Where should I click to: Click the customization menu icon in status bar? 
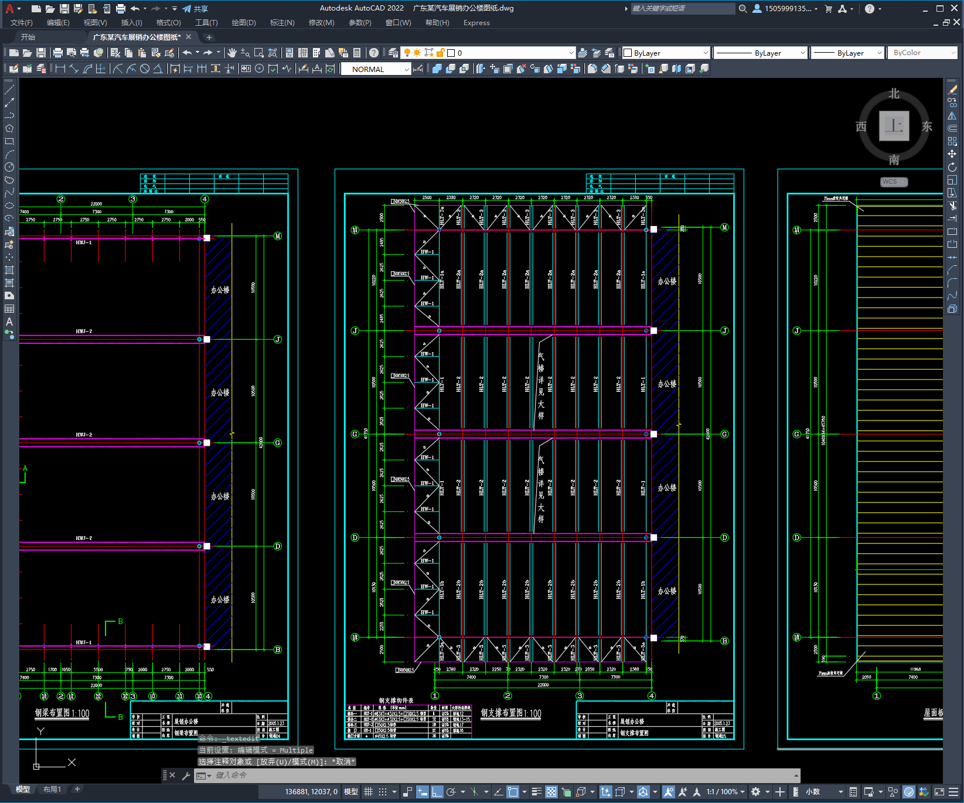pyautogui.click(x=954, y=792)
